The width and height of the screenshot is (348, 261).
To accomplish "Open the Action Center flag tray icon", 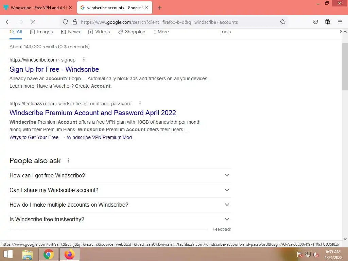I will 300,254.
